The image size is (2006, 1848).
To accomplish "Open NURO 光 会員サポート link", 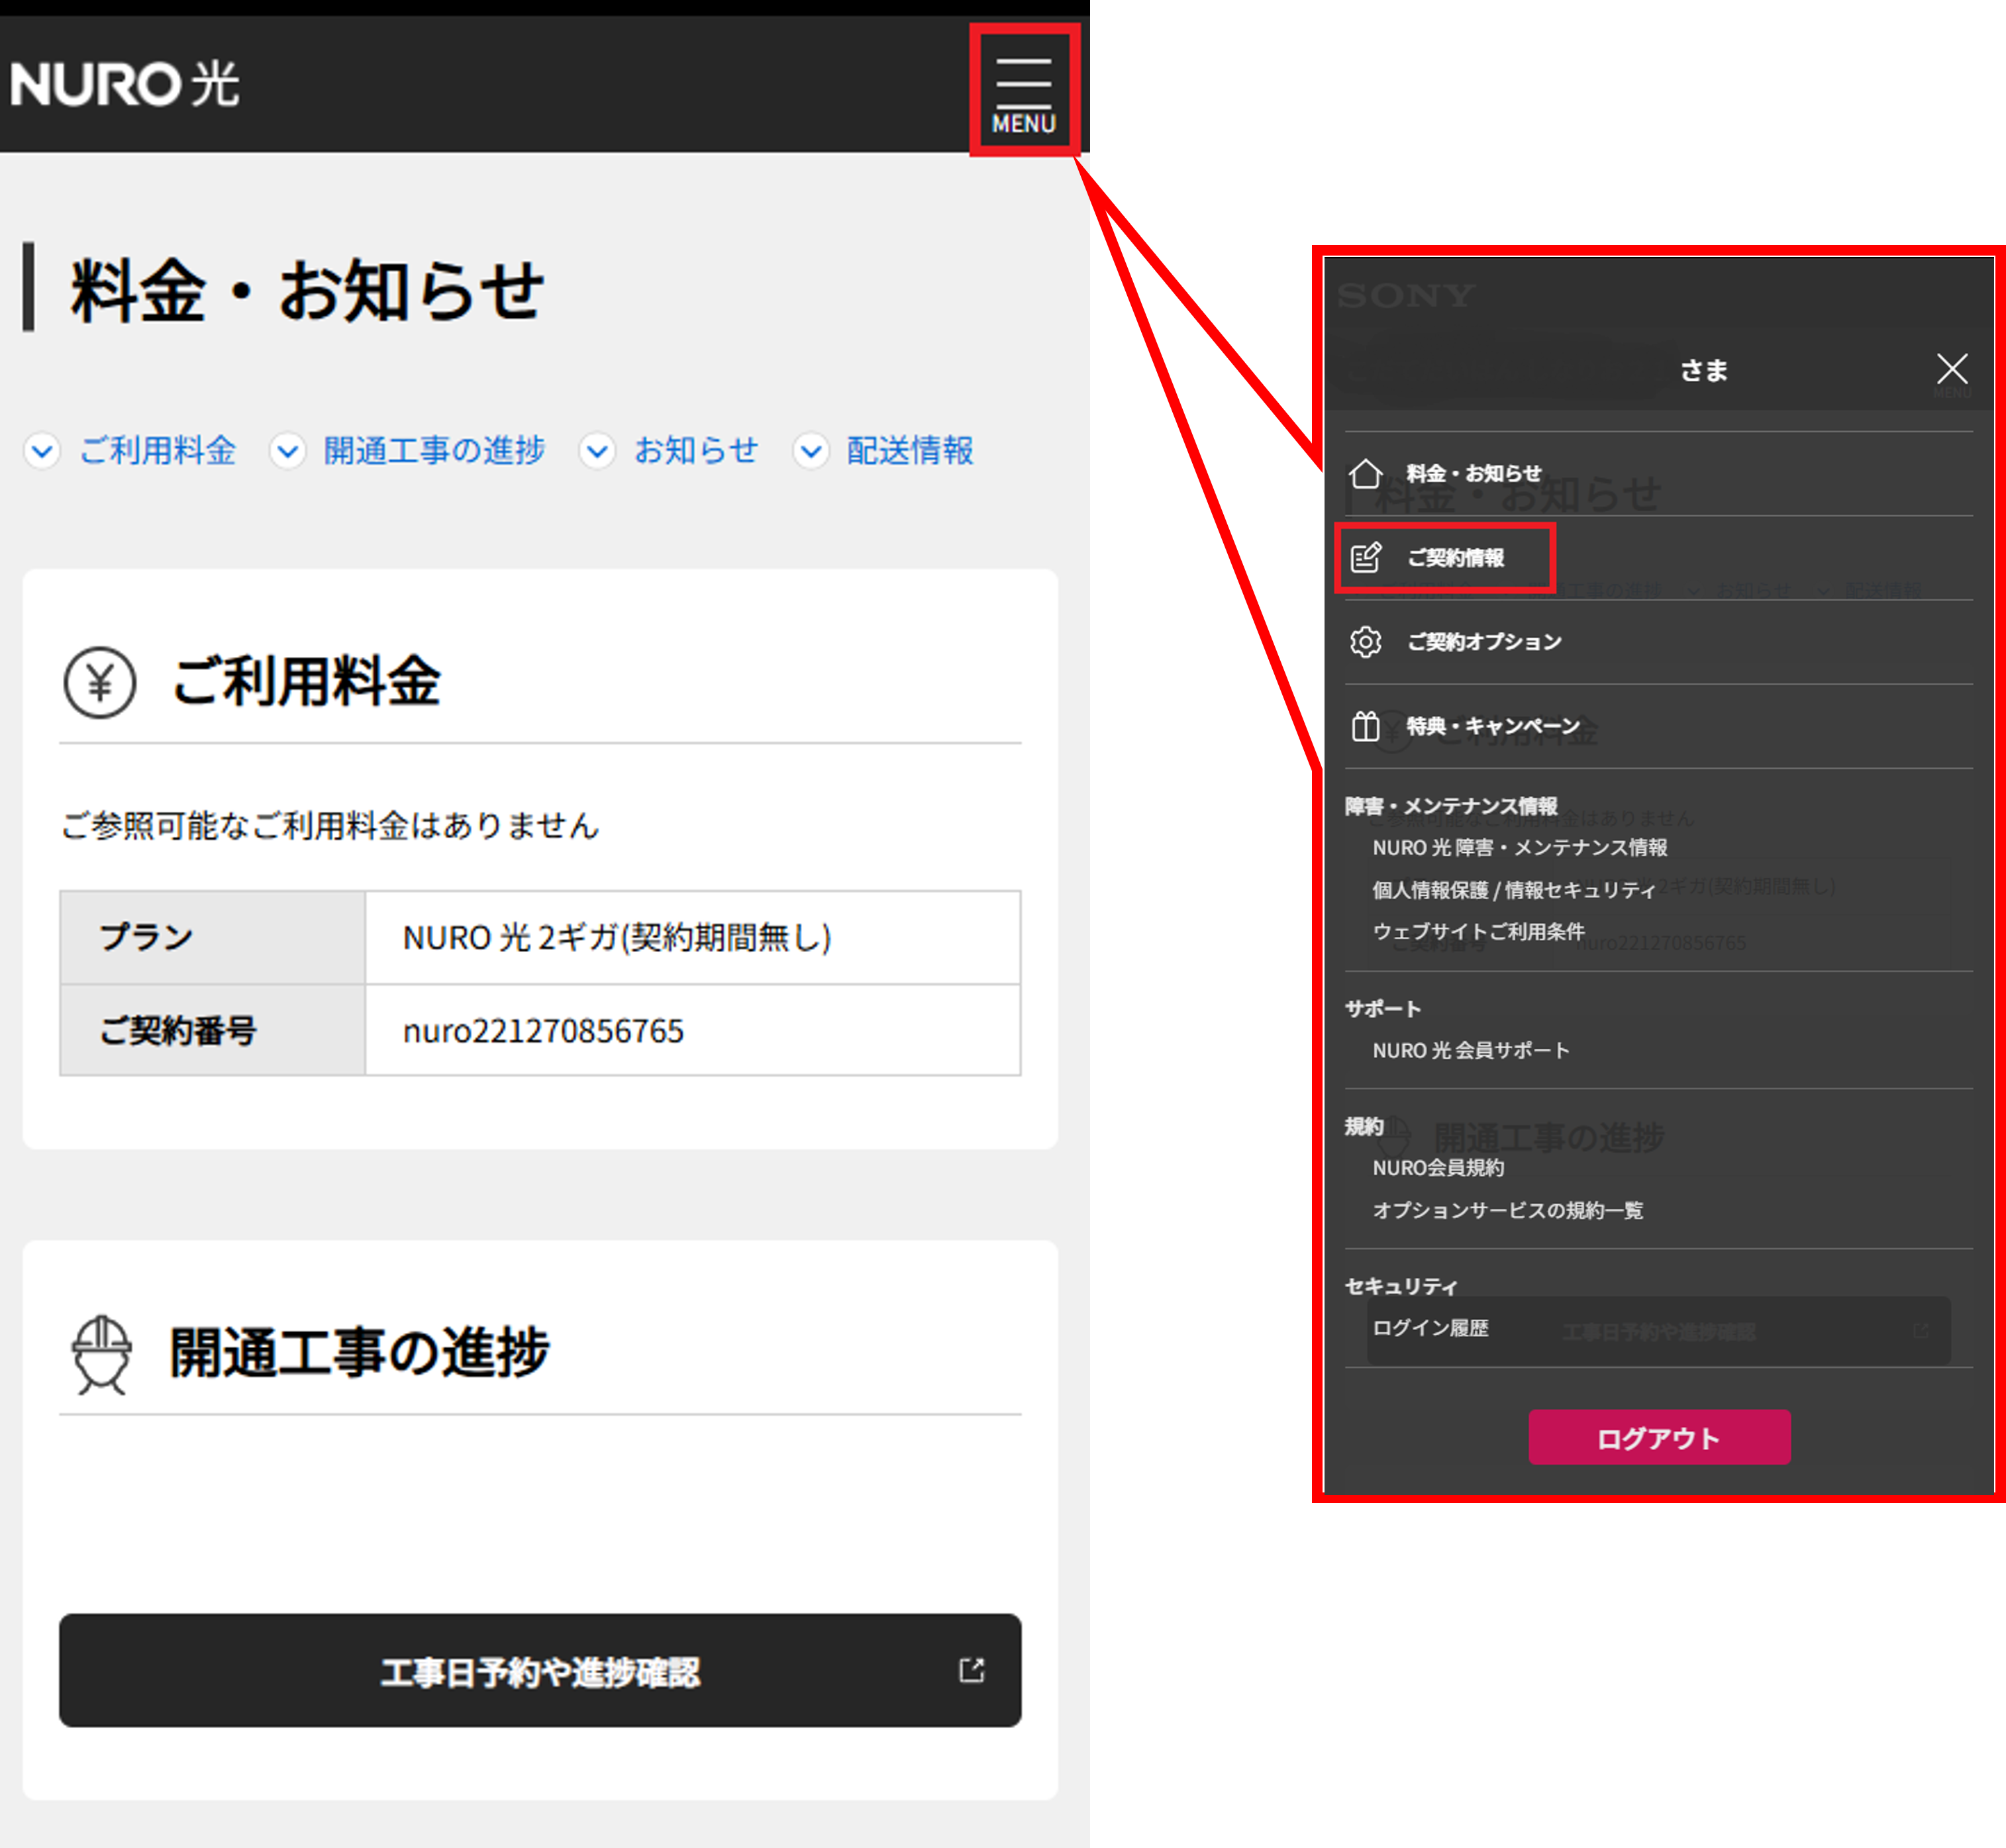I will coord(1470,1050).
